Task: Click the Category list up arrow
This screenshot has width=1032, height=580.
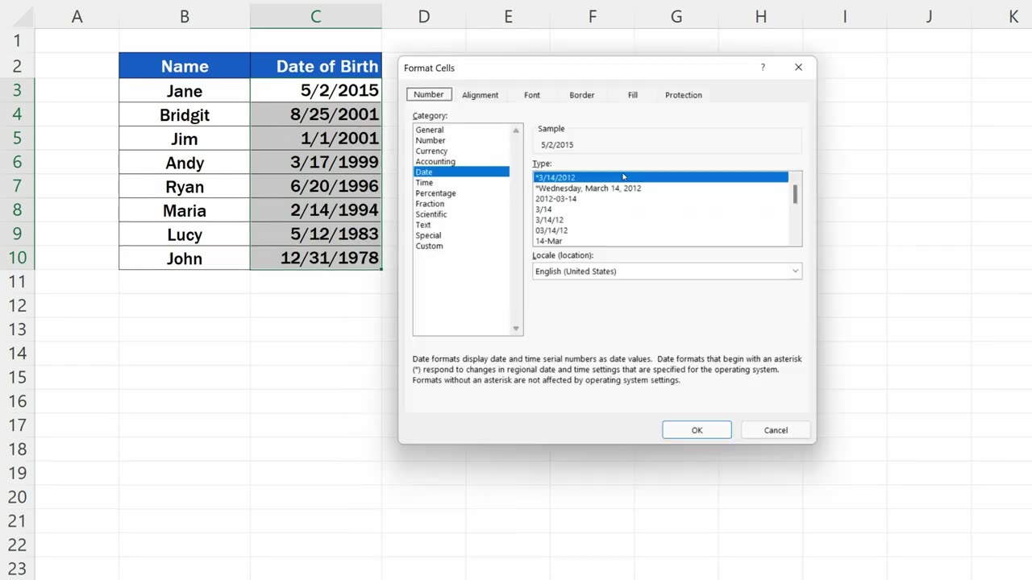Action: pos(516,130)
